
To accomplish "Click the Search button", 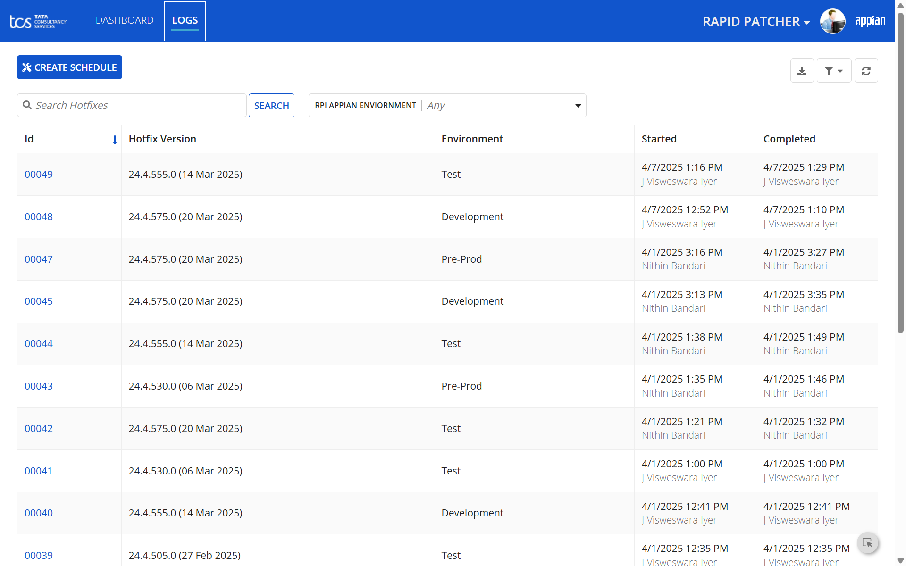I will [271, 105].
